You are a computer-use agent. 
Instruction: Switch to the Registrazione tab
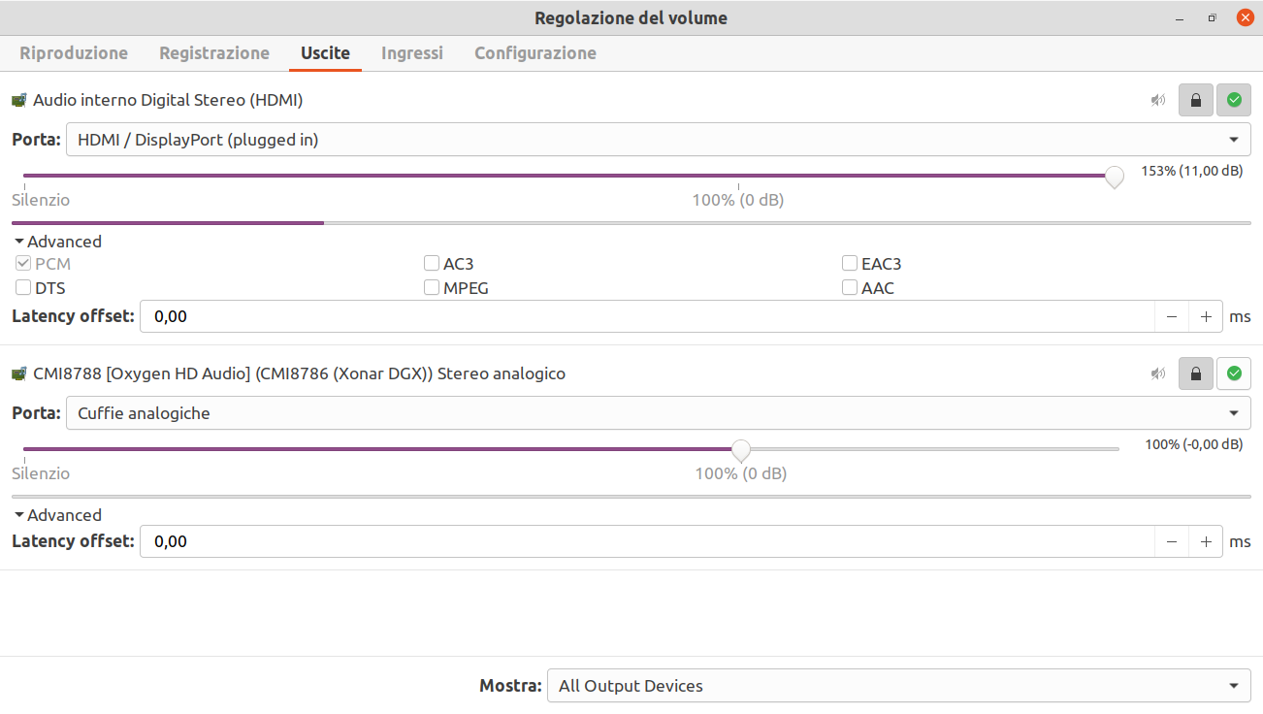click(x=214, y=53)
